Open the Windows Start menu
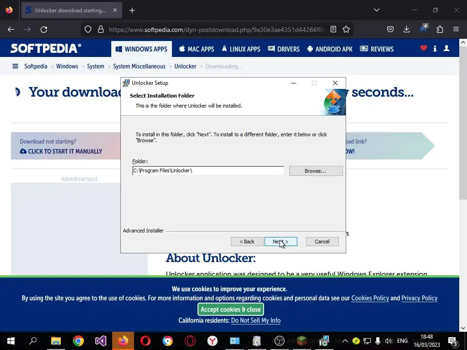This screenshot has height=350, width=467. pyautogui.click(x=11, y=341)
